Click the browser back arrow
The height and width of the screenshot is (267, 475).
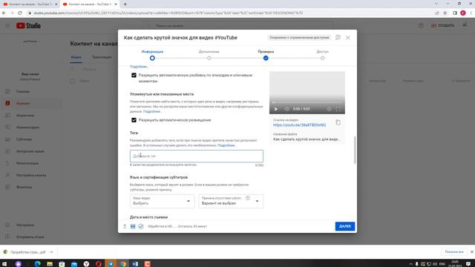[x=4, y=13]
